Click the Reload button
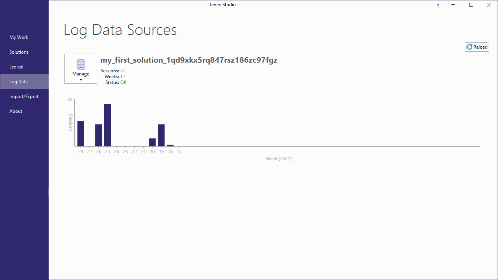The width and height of the screenshot is (498, 280). click(477, 47)
